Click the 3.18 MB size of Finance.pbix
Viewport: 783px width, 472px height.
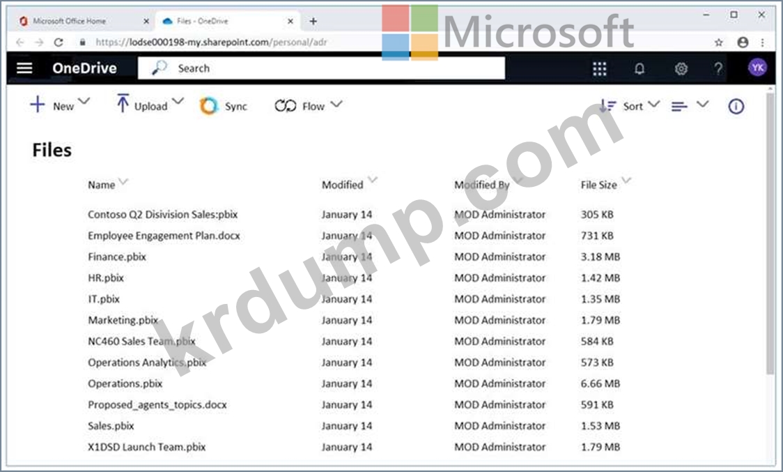pyautogui.click(x=600, y=257)
